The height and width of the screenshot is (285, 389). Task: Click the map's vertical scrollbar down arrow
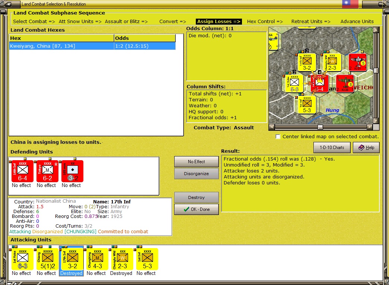point(376,121)
